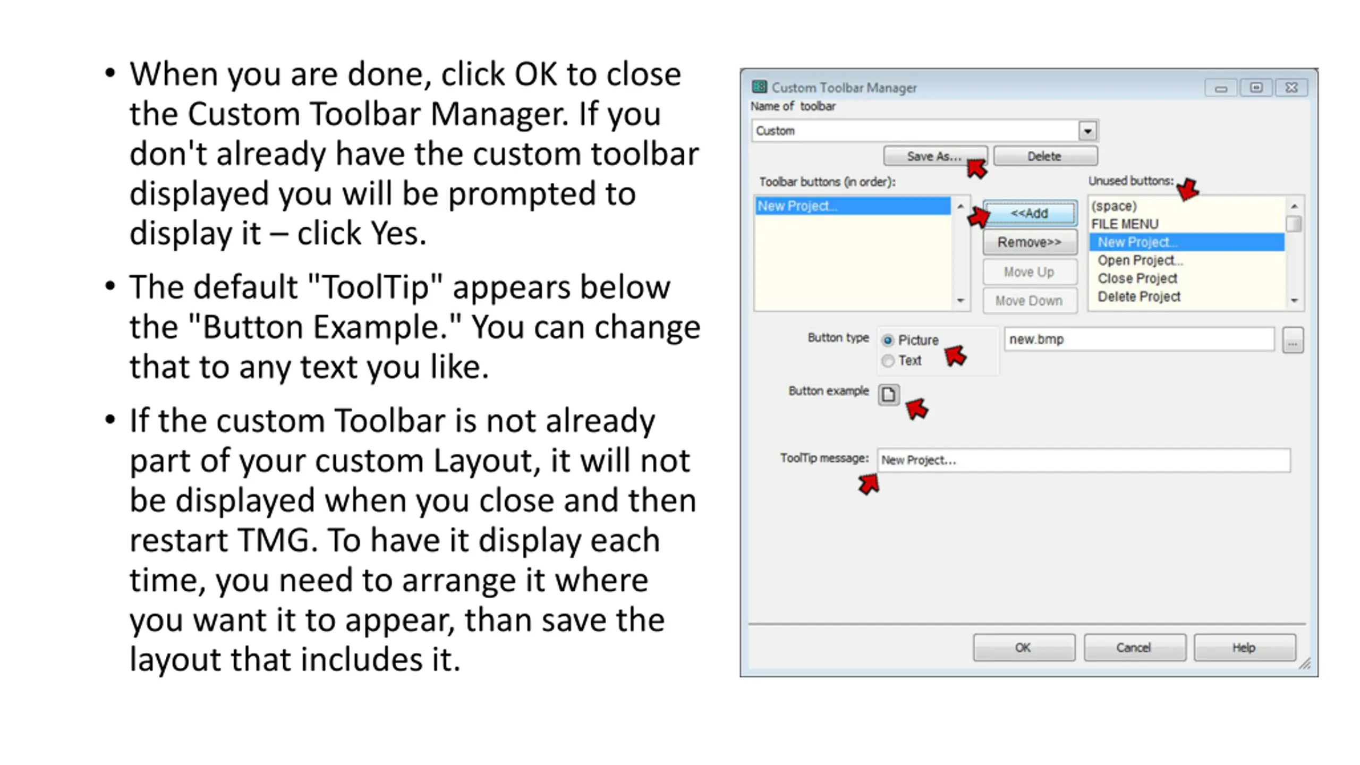Click the Unused buttons list scrollbar thumb

[x=1294, y=224]
